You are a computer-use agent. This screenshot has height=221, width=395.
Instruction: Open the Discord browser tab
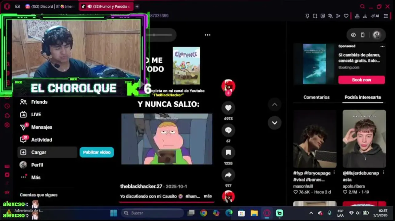(50, 6)
